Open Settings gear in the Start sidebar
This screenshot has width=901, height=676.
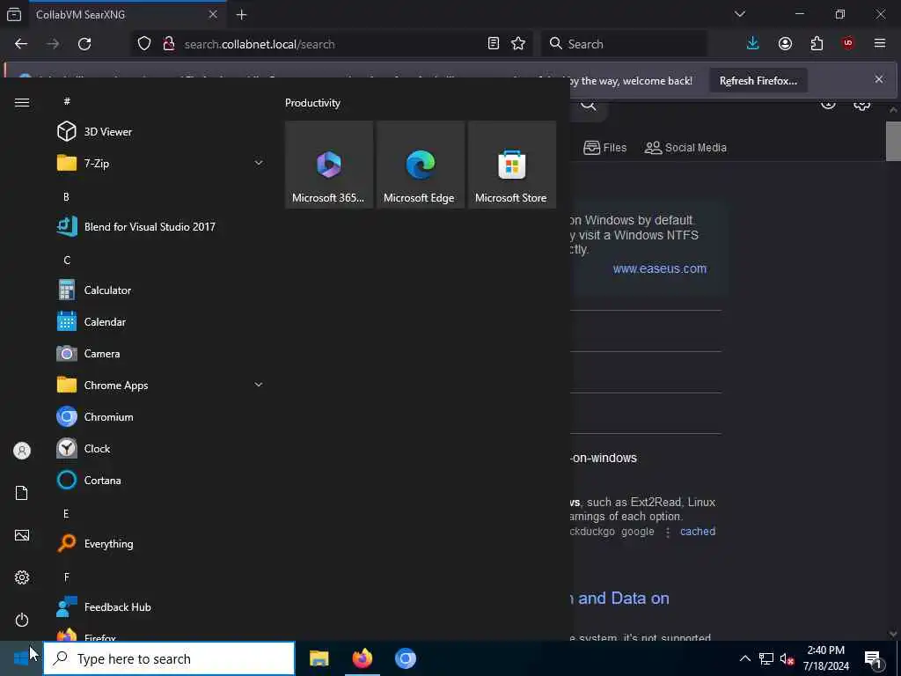click(x=22, y=577)
